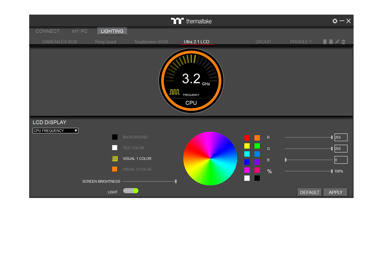Click the copy profile icon

point(331,42)
